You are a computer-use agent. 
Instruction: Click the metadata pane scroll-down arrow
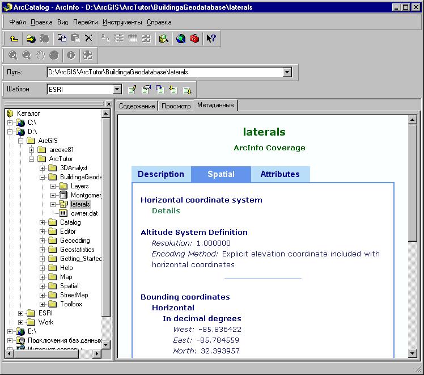pos(412,353)
